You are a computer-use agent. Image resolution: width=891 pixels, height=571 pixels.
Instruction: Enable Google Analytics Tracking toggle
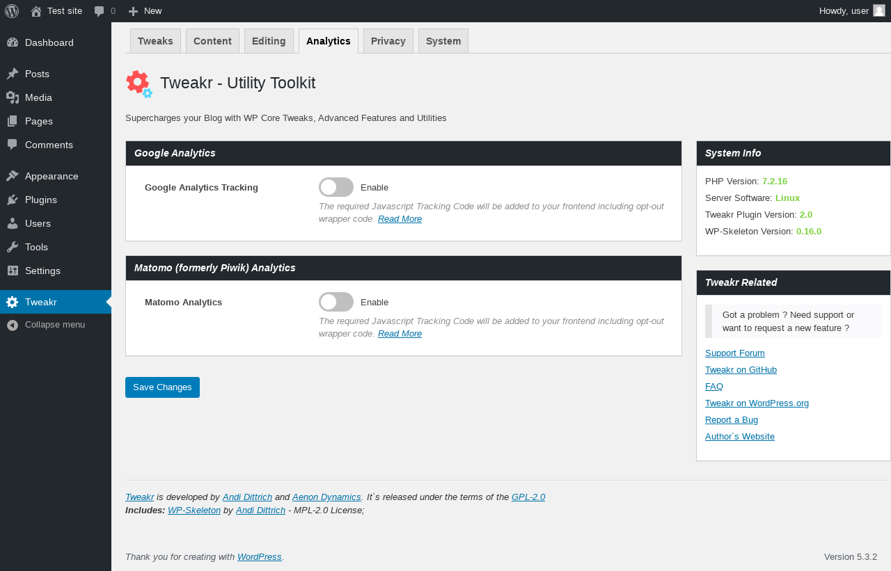(336, 187)
